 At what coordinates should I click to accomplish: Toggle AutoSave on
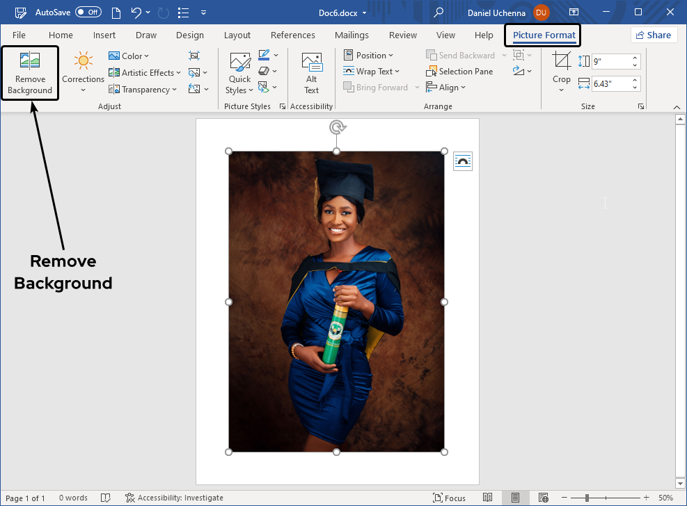coord(88,12)
